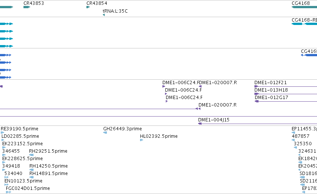Click the DME1-012G17 BAC arrowhead
317x194 pixels.
pyautogui.click(x=257, y=101)
